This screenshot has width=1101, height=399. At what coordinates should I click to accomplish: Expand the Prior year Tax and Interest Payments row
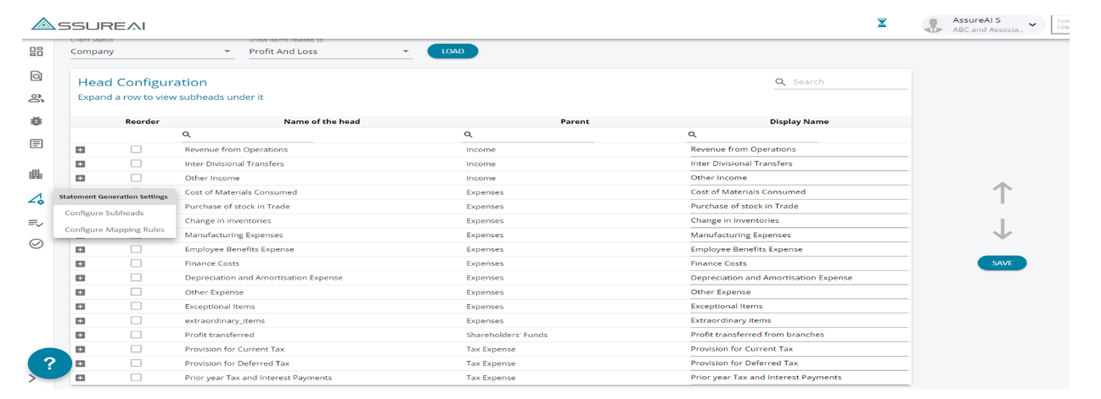(x=81, y=378)
